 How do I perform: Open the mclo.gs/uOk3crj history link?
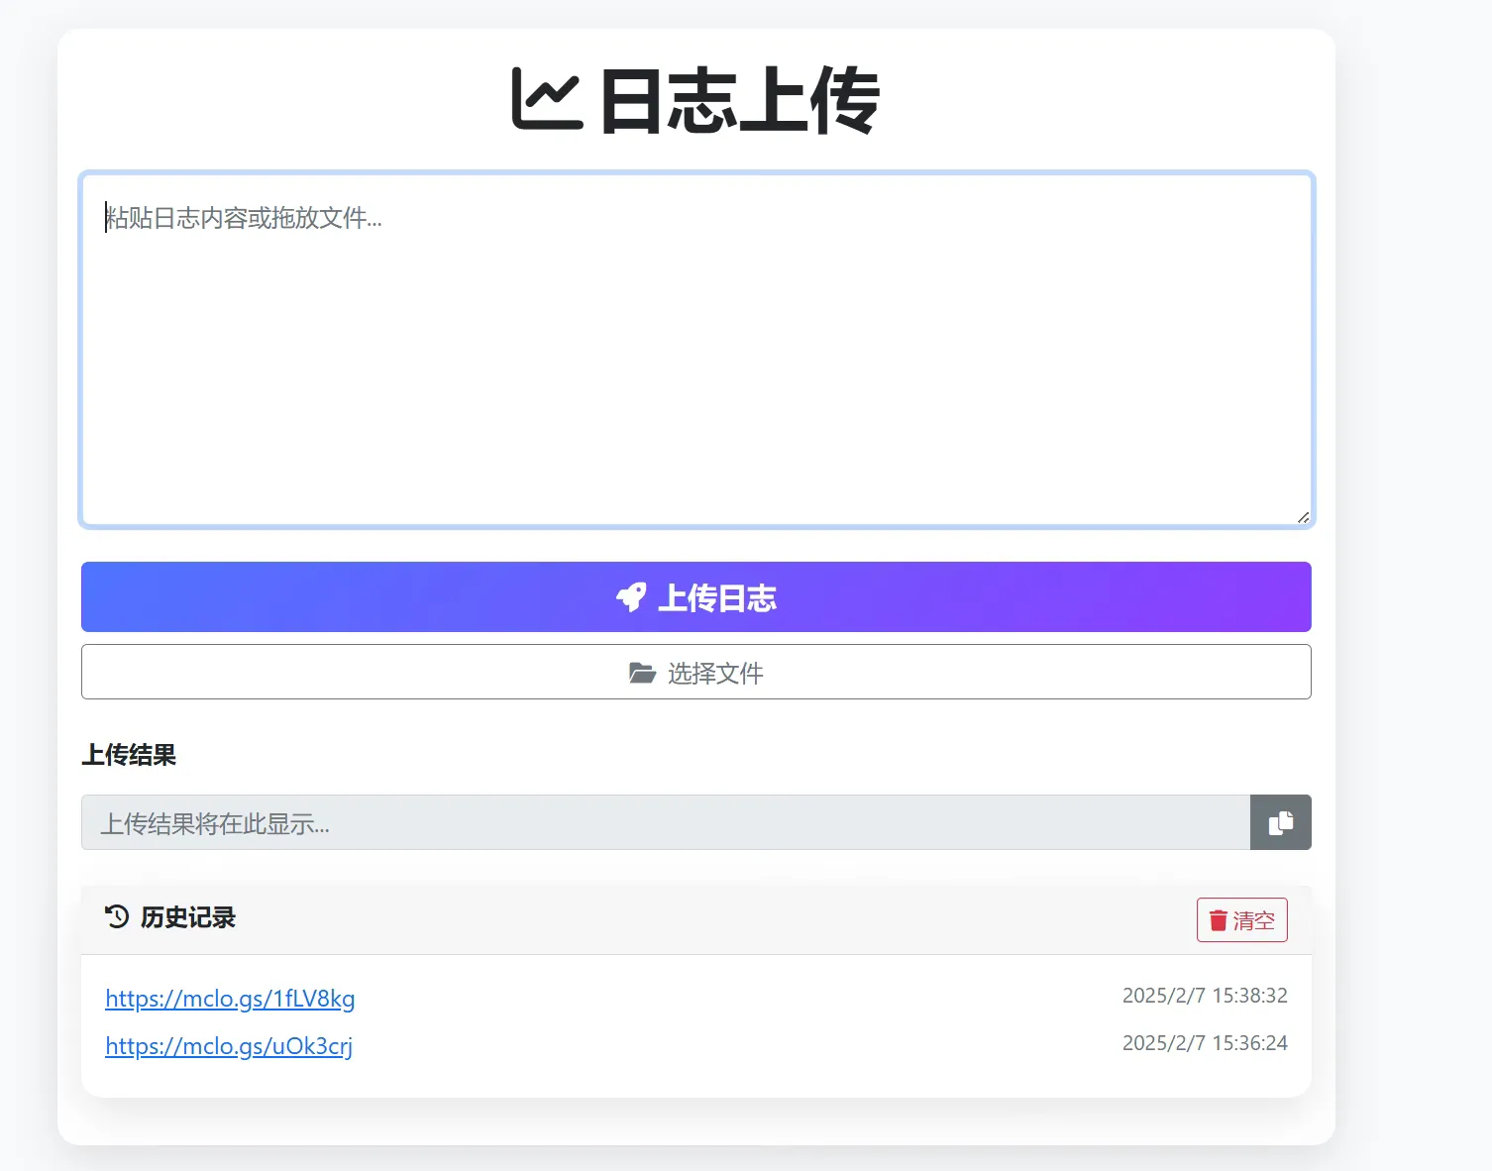[229, 1046]
